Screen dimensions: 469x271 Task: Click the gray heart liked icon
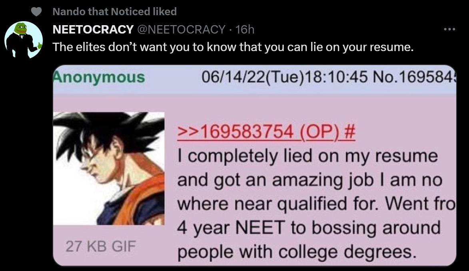(x=36, y=12)
